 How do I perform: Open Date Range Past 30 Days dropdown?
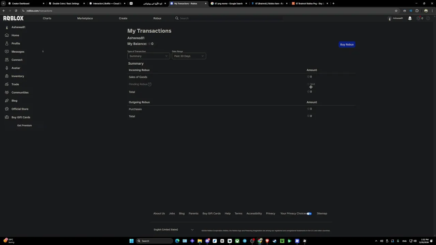coord(189,56)
